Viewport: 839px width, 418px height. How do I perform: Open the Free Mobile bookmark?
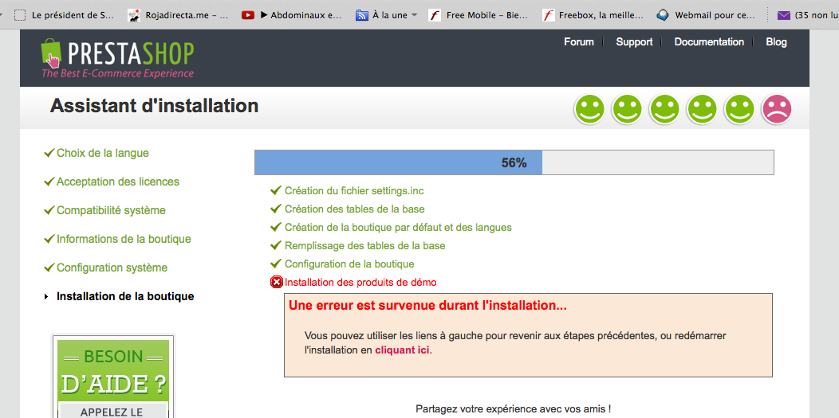coord(479,15)
